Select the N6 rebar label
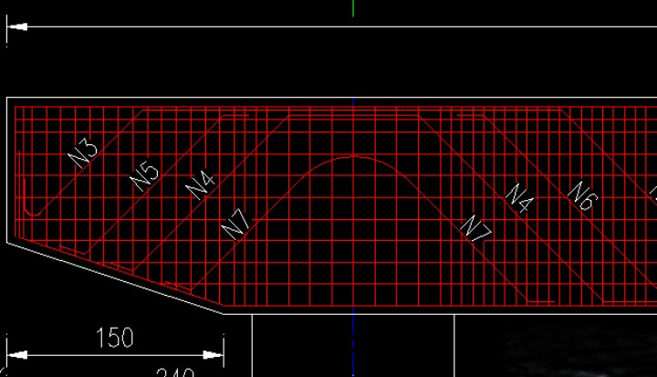The height and width of the screenshot is (377, 657). pos(580,195)
